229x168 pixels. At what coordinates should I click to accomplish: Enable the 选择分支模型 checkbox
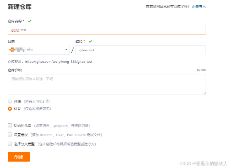10,144
